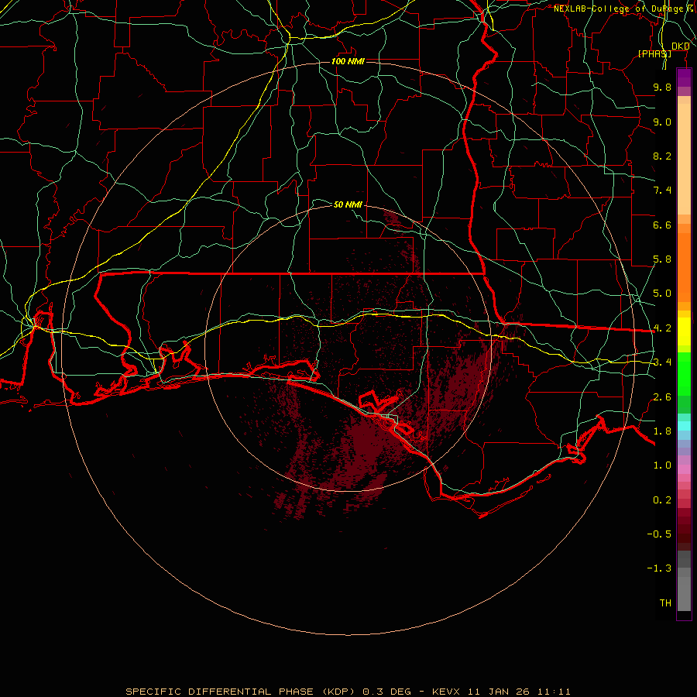Click the 0.2 value on color scale
The height and width of the screenshot is (697, 697).
tap(662, 500)
